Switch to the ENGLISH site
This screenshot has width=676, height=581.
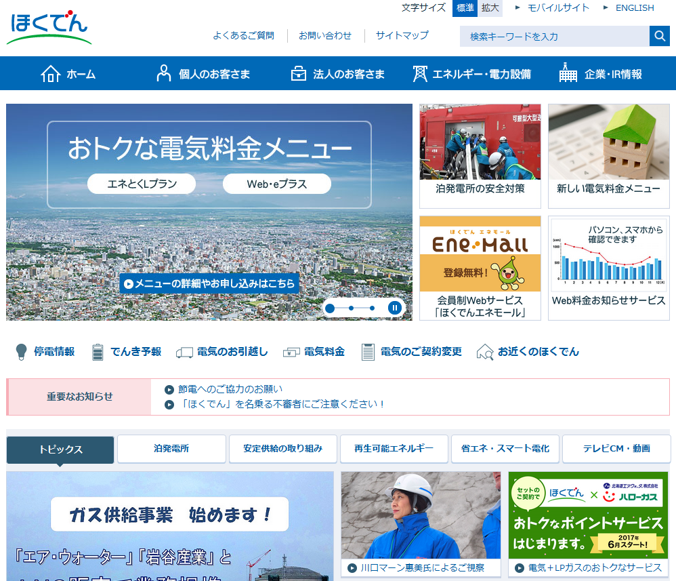pyautogui.click(x=635, y=7)
